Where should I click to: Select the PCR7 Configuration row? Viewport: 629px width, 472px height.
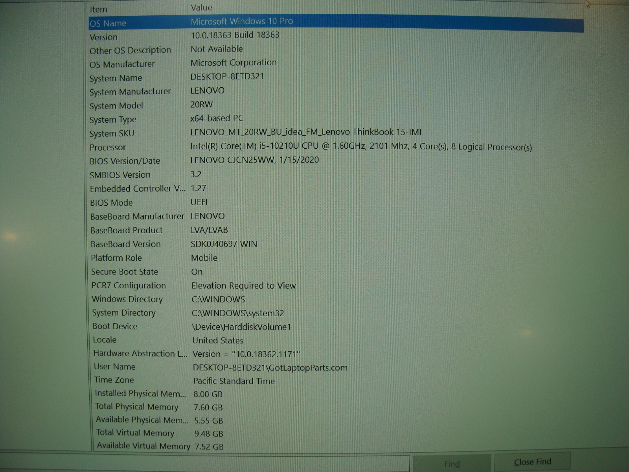336,285
